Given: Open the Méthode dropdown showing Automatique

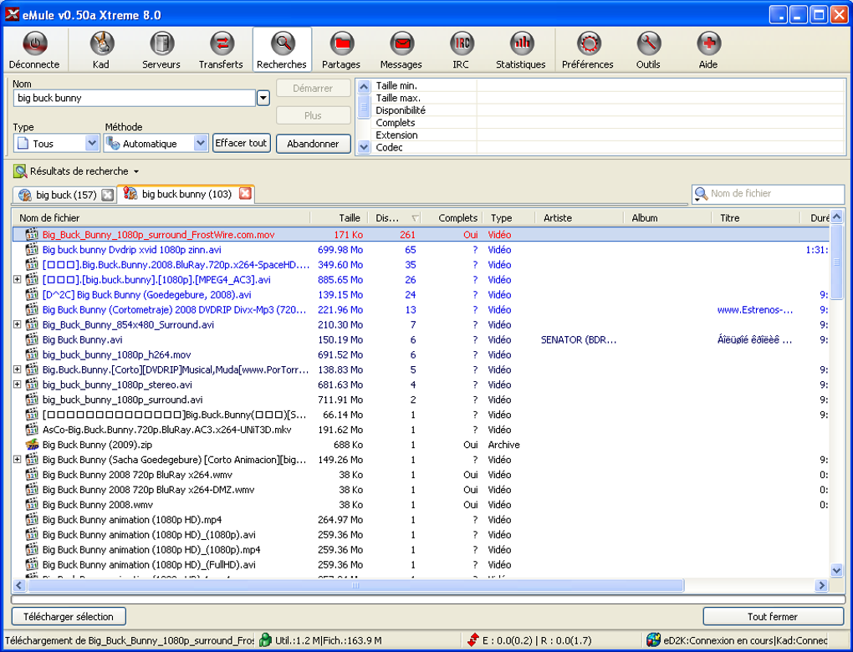Looking at the screenshot, I should pyautogui.click(x=200, y=144).
